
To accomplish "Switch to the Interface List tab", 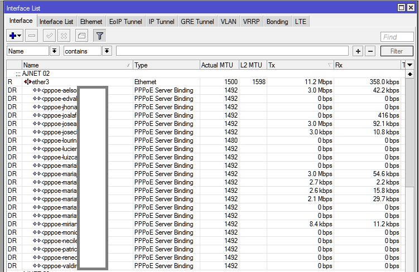I will [56, 22].
